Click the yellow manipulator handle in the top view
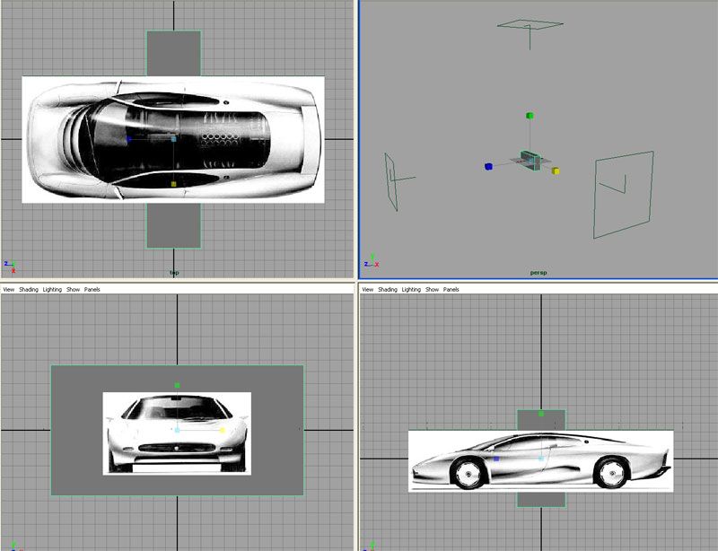 (x=173, y=184)
